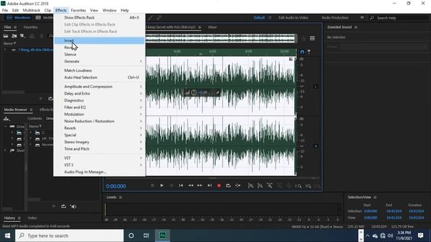The width and height of the screenshot is (431, 242).
Task: Click the zoom navigator overview waveform
Action: point(221,38)
